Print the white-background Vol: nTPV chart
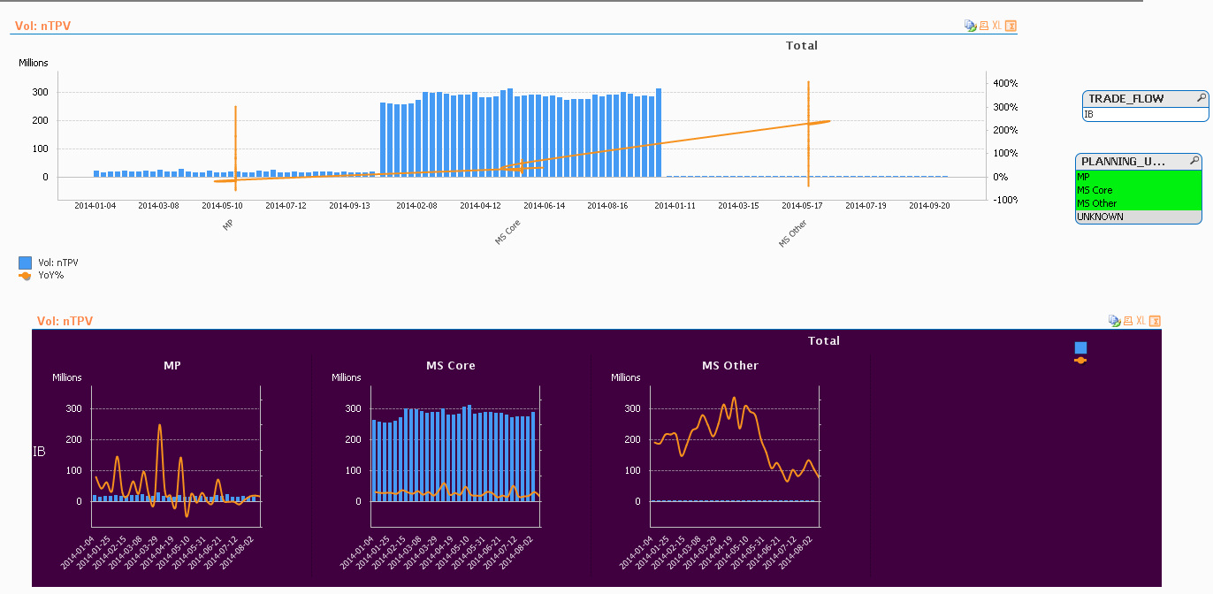The image size is (1213, 594). pos(983,26)
